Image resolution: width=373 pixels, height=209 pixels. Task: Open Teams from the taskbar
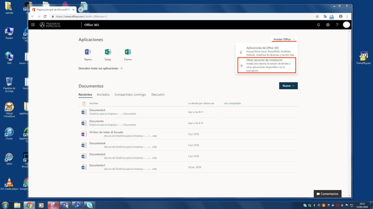coord(65,205)
